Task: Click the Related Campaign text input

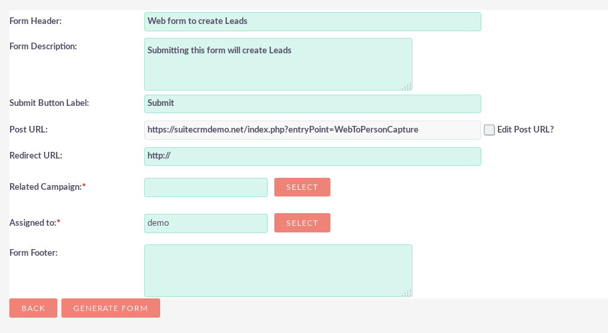Action: coord(206,188)
